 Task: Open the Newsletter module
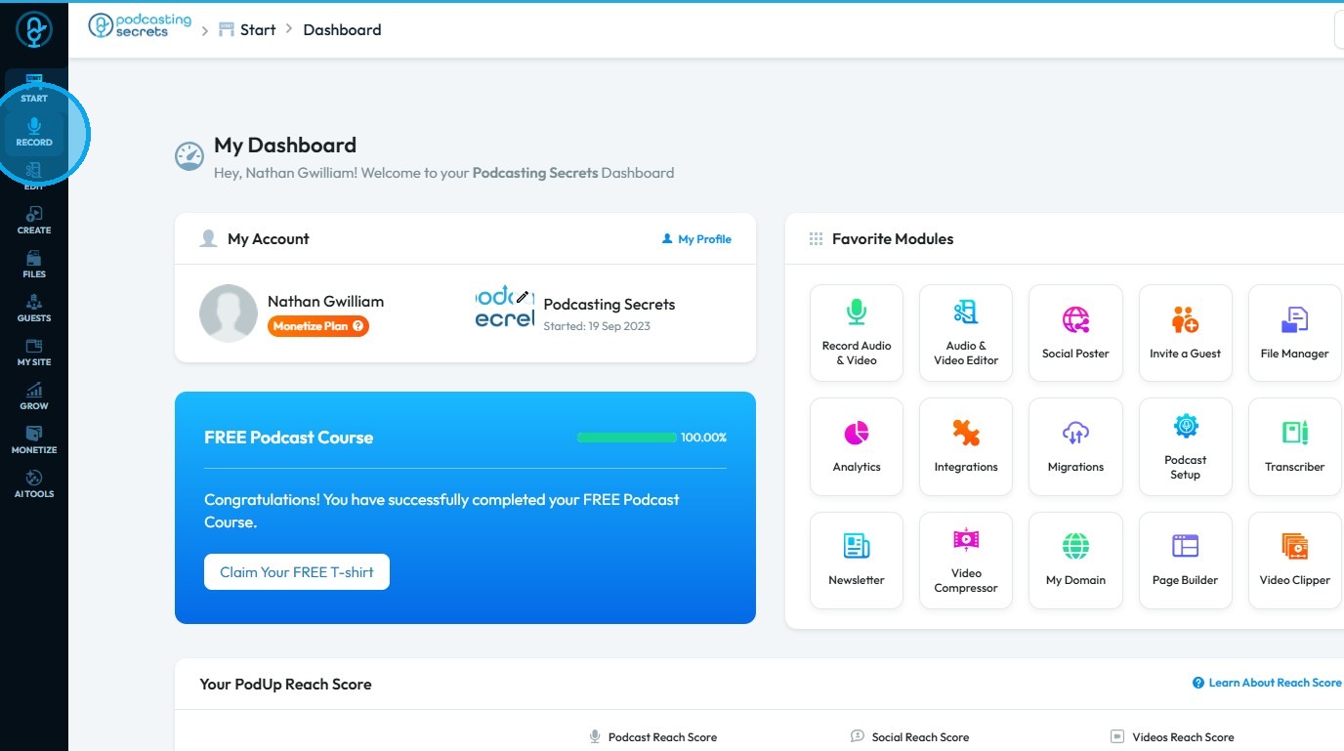[x=857, y=560]
